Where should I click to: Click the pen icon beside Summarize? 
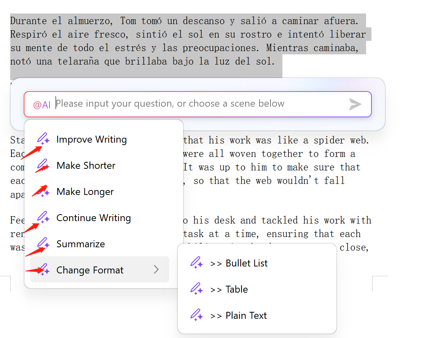pyautogui.click(x=43, y=243)
